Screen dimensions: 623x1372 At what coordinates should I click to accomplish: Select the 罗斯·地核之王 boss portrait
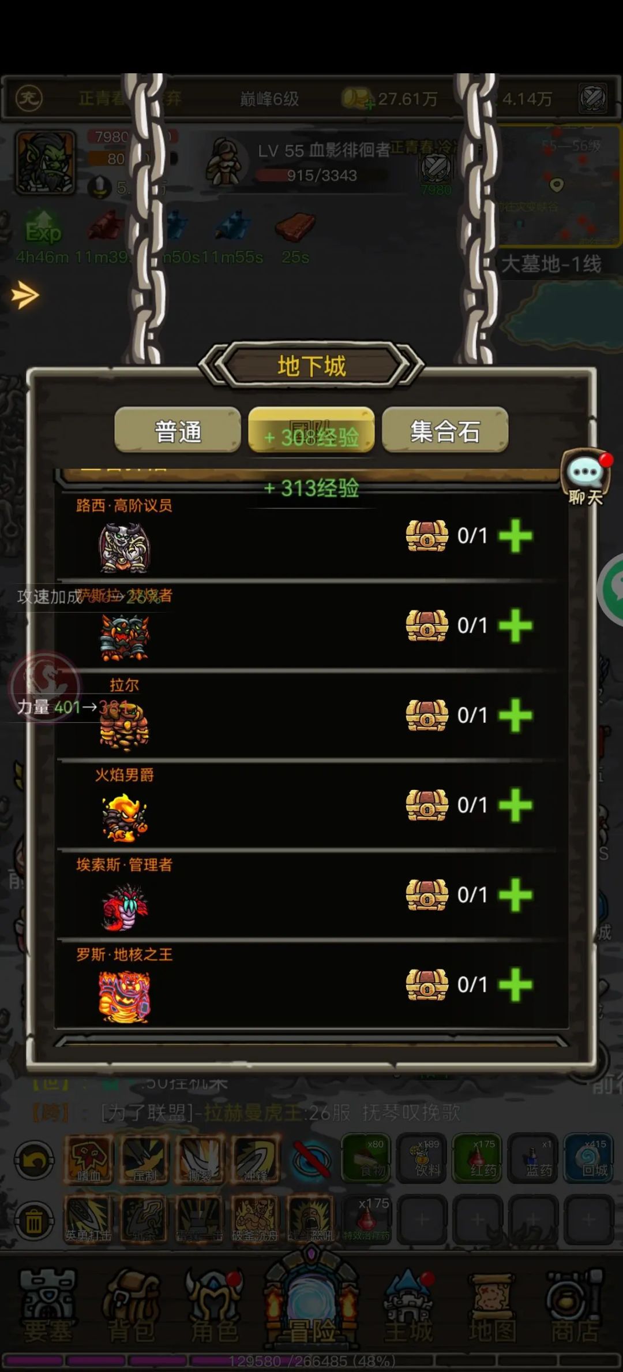click(x=125, y=997)
